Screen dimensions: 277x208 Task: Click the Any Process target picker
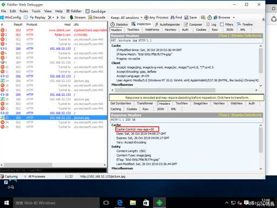156,17
